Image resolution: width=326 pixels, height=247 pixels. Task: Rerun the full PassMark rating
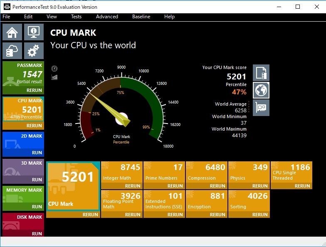click(x=34, y=90)
